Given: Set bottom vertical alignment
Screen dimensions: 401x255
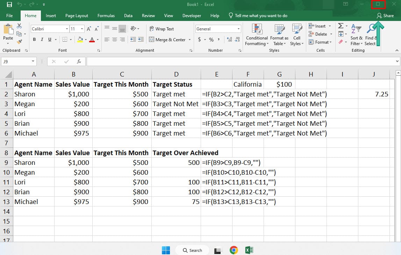Looking at the screenshot, I should click(122, 29).
